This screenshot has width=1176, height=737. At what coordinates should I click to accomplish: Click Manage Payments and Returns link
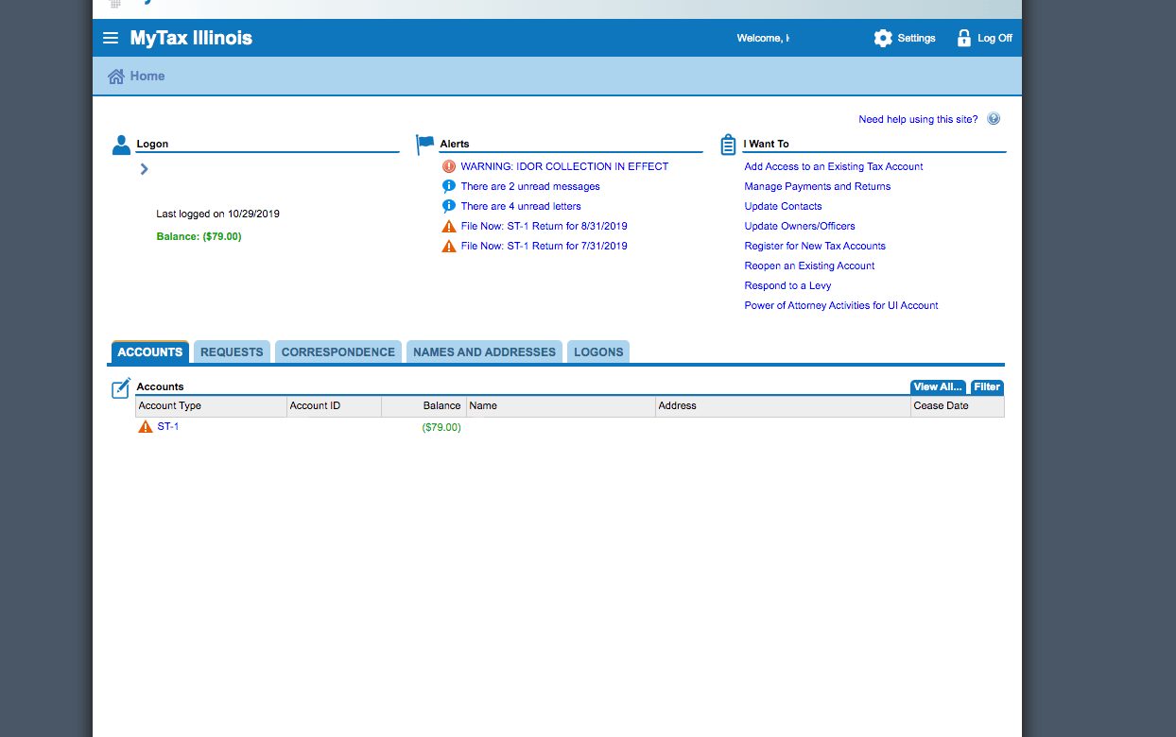[818, 186]
